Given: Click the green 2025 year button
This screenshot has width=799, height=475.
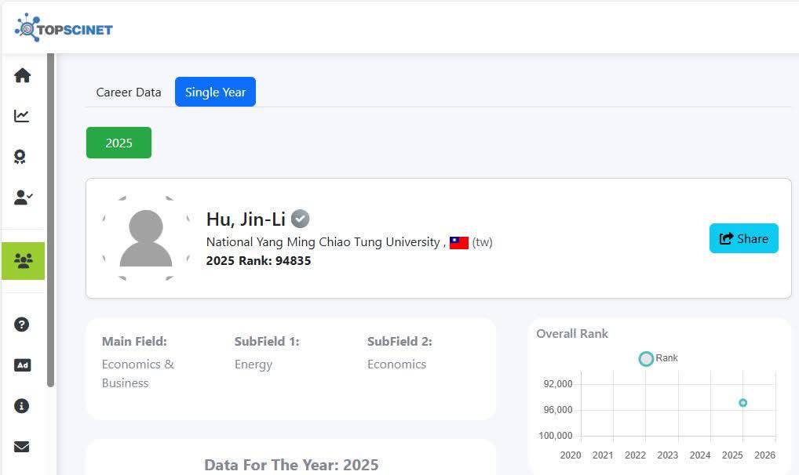Looking at the screenshot, I should pyautogui.click(x=119, y=143).
